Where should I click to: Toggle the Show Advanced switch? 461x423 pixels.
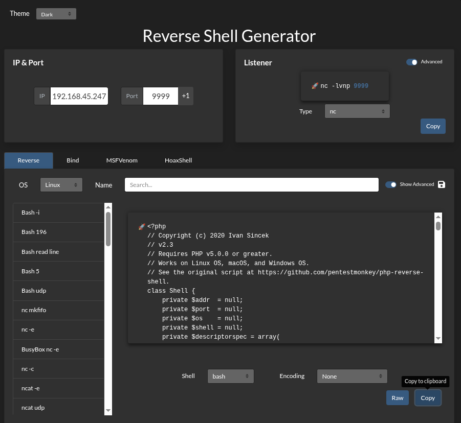coord(391,184)
